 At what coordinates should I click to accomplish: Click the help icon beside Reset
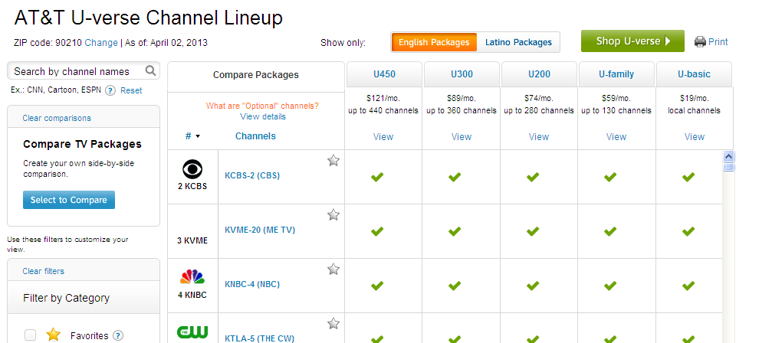[110, 90]
